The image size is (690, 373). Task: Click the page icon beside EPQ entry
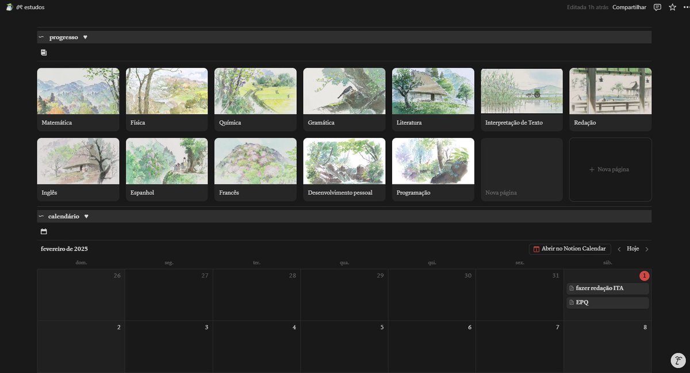tap(572, 302)
